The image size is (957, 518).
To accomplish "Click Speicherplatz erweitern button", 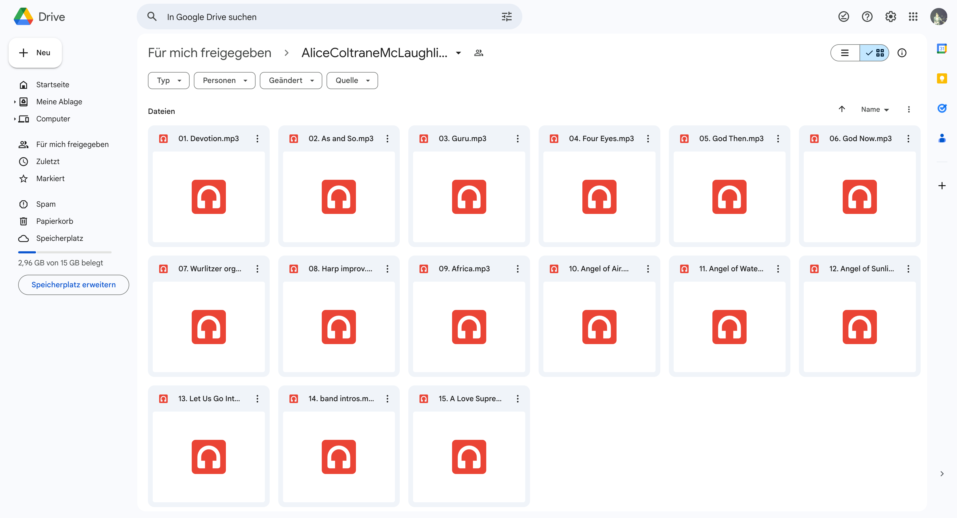I will pos(73,285).
